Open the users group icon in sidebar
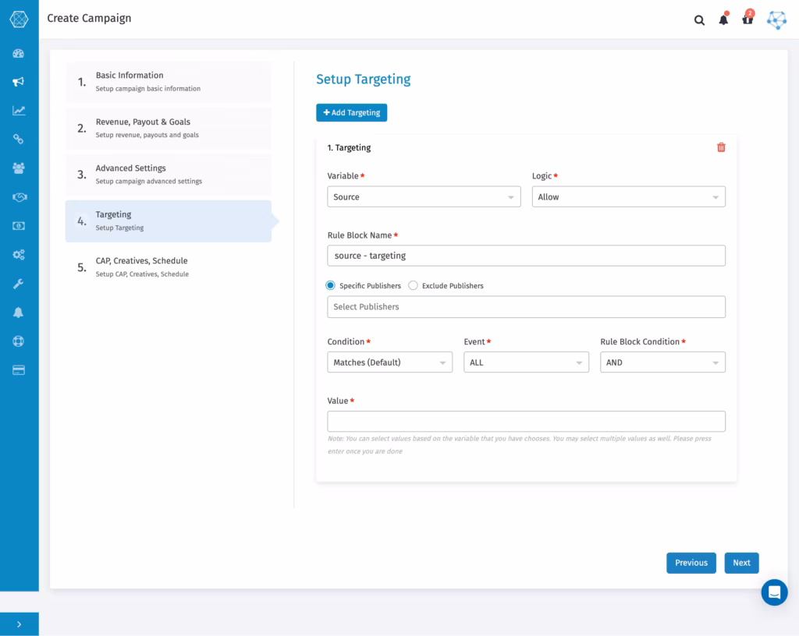Viewport: 799px width, 636px height. [19, 168]
